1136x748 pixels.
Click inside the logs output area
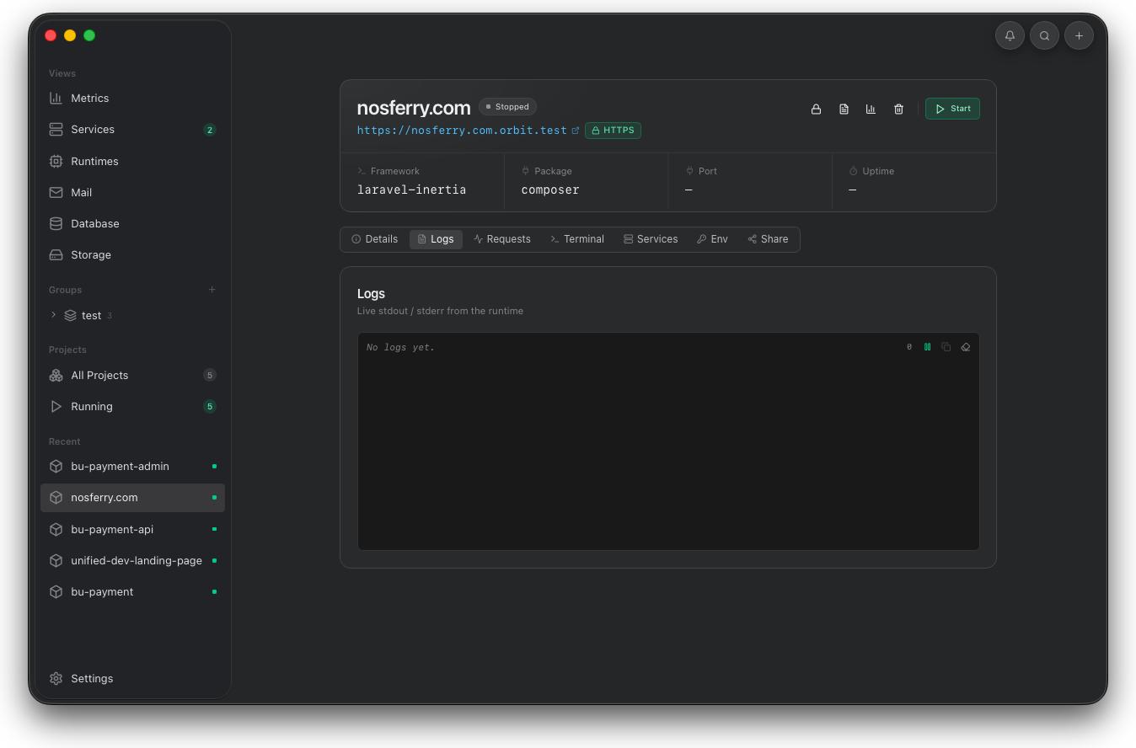[x=668, y=441]
